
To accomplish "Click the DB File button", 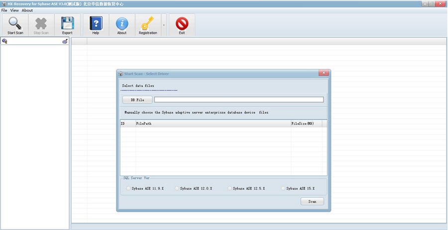I will 137,100.
